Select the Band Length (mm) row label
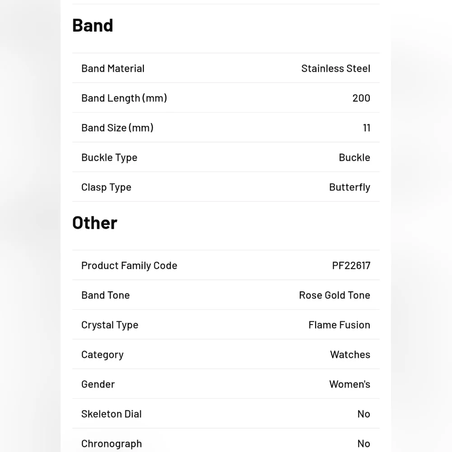This screenshot has height=452, width=452. (x=124, y=98)
